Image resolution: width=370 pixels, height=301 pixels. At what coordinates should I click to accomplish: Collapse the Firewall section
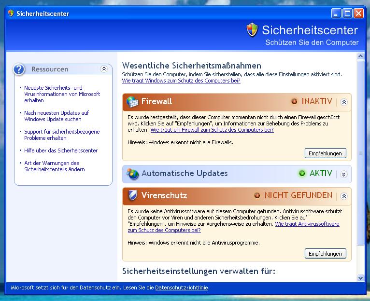tap(344, 102)
